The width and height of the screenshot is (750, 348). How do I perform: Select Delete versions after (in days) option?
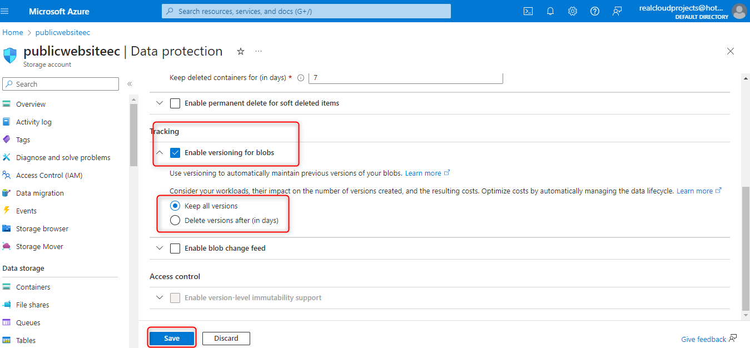coord(175,220)
